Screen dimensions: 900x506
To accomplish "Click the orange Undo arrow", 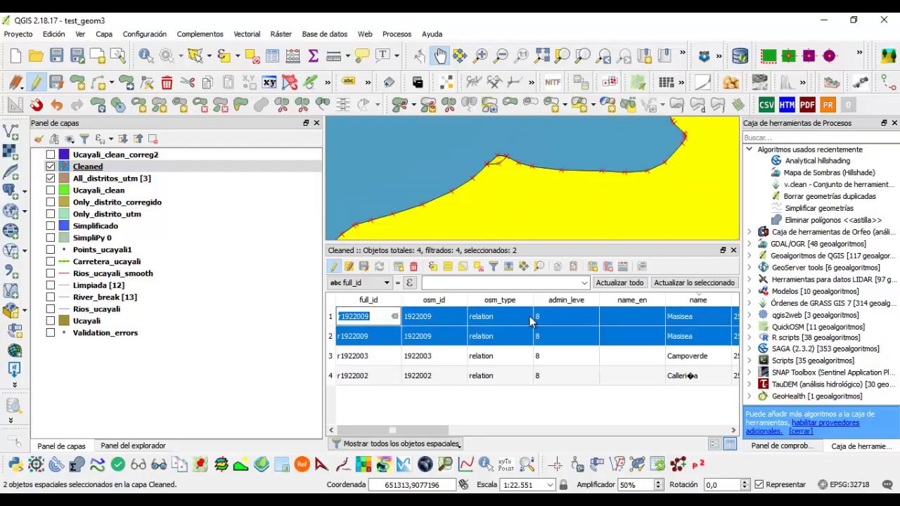I will [x=56, y=105].
